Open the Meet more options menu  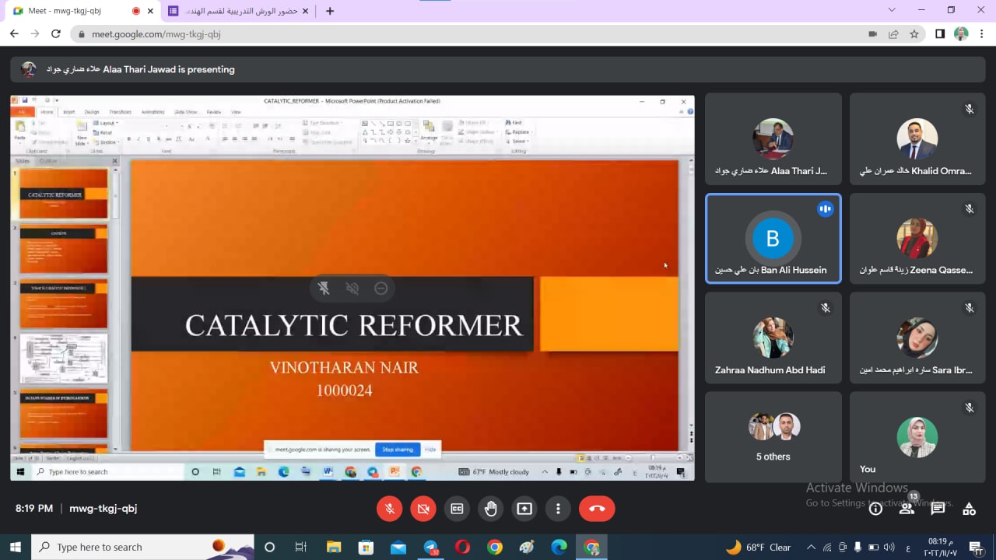tap(558, 509)
